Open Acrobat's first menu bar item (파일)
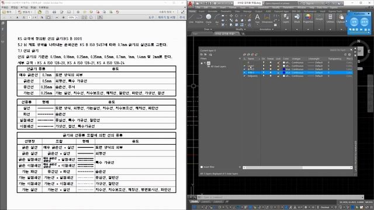Screen dimensions: 374x210 pos(5,8)
